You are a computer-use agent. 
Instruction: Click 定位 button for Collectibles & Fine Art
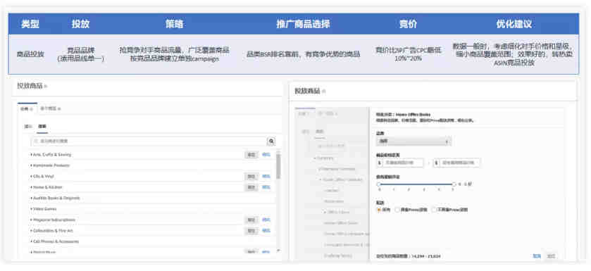tap(251, 231)
